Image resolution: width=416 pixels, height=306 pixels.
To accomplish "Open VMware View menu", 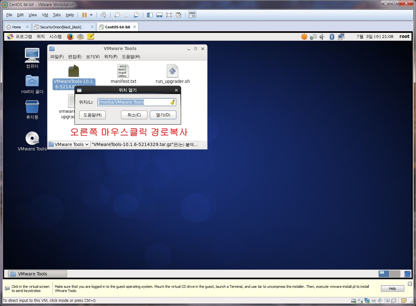I will (33, 15).
